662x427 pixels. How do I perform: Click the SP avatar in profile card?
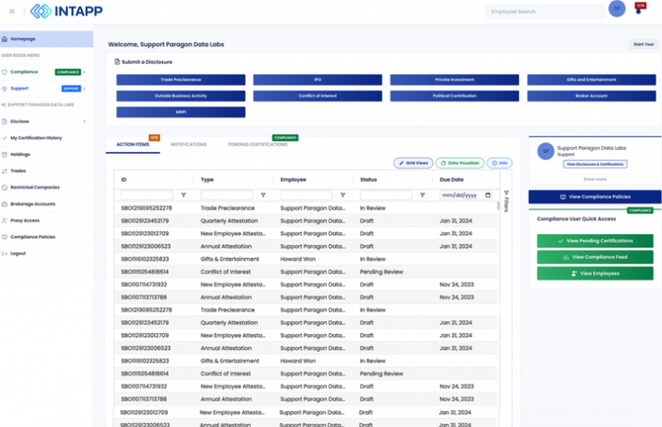tap(545, 151)
